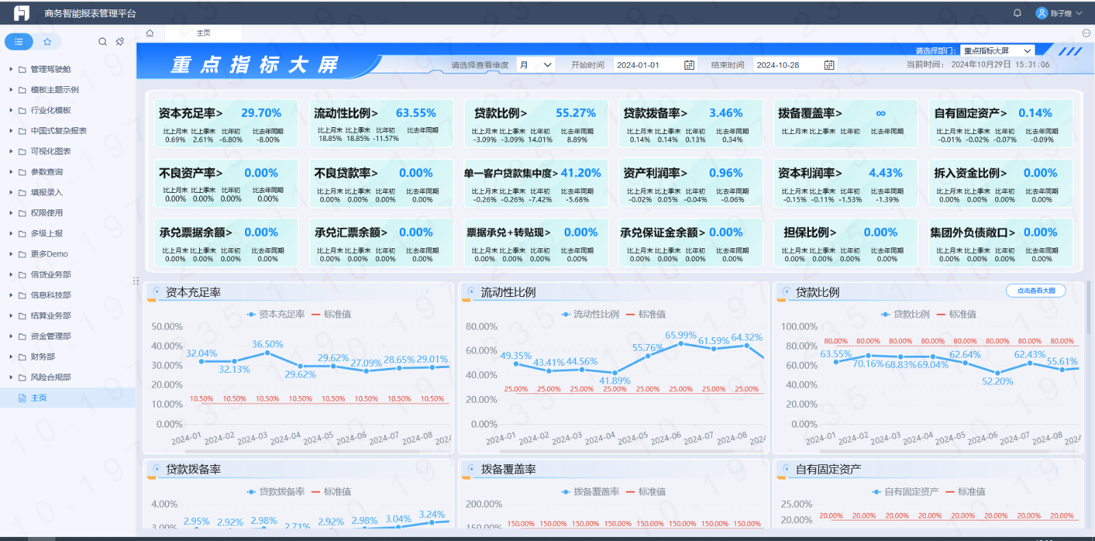Open 主页 in the sidebar tree

(x=39, y=397)
